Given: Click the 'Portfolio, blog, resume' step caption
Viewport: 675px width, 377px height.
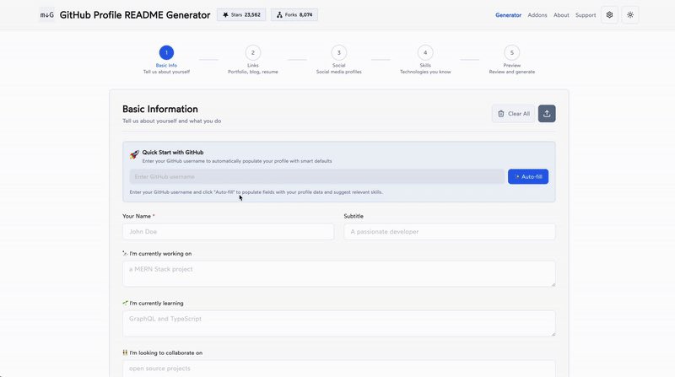Looking at the screenshot, I should pos(252,72).
